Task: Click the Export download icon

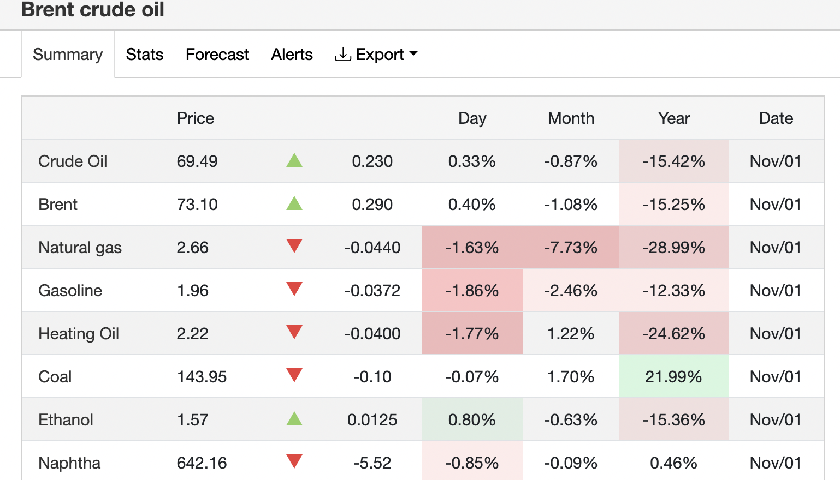Action: point(343,55)
